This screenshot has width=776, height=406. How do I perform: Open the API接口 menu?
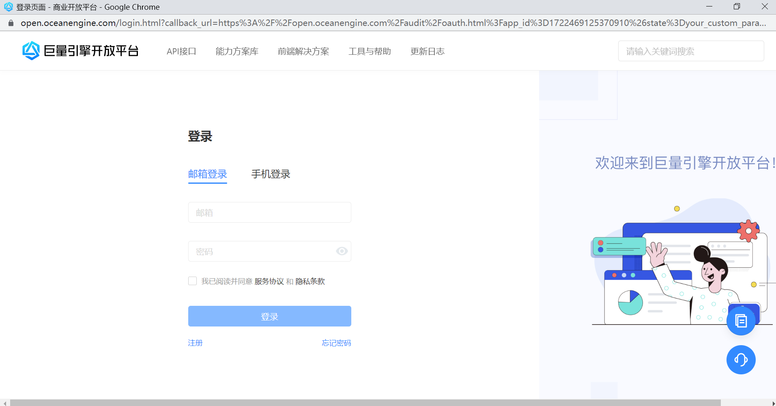pos(181,52)
